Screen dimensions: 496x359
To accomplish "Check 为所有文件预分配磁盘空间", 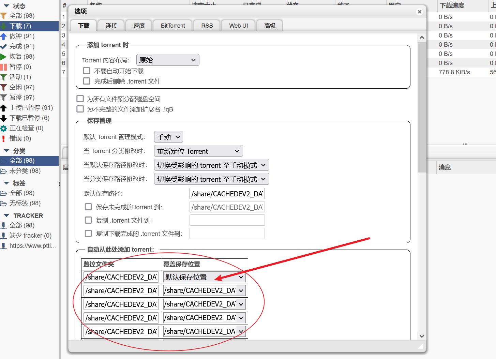I will [80, 99].
